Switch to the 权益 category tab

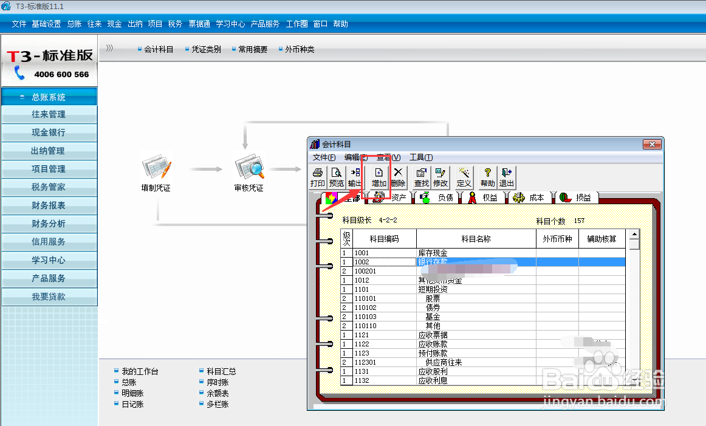(484, 198)
